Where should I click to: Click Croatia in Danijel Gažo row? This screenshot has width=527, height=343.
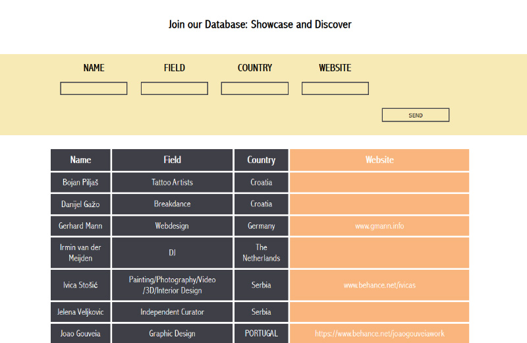pyautogui.click(x=261, y=204)
